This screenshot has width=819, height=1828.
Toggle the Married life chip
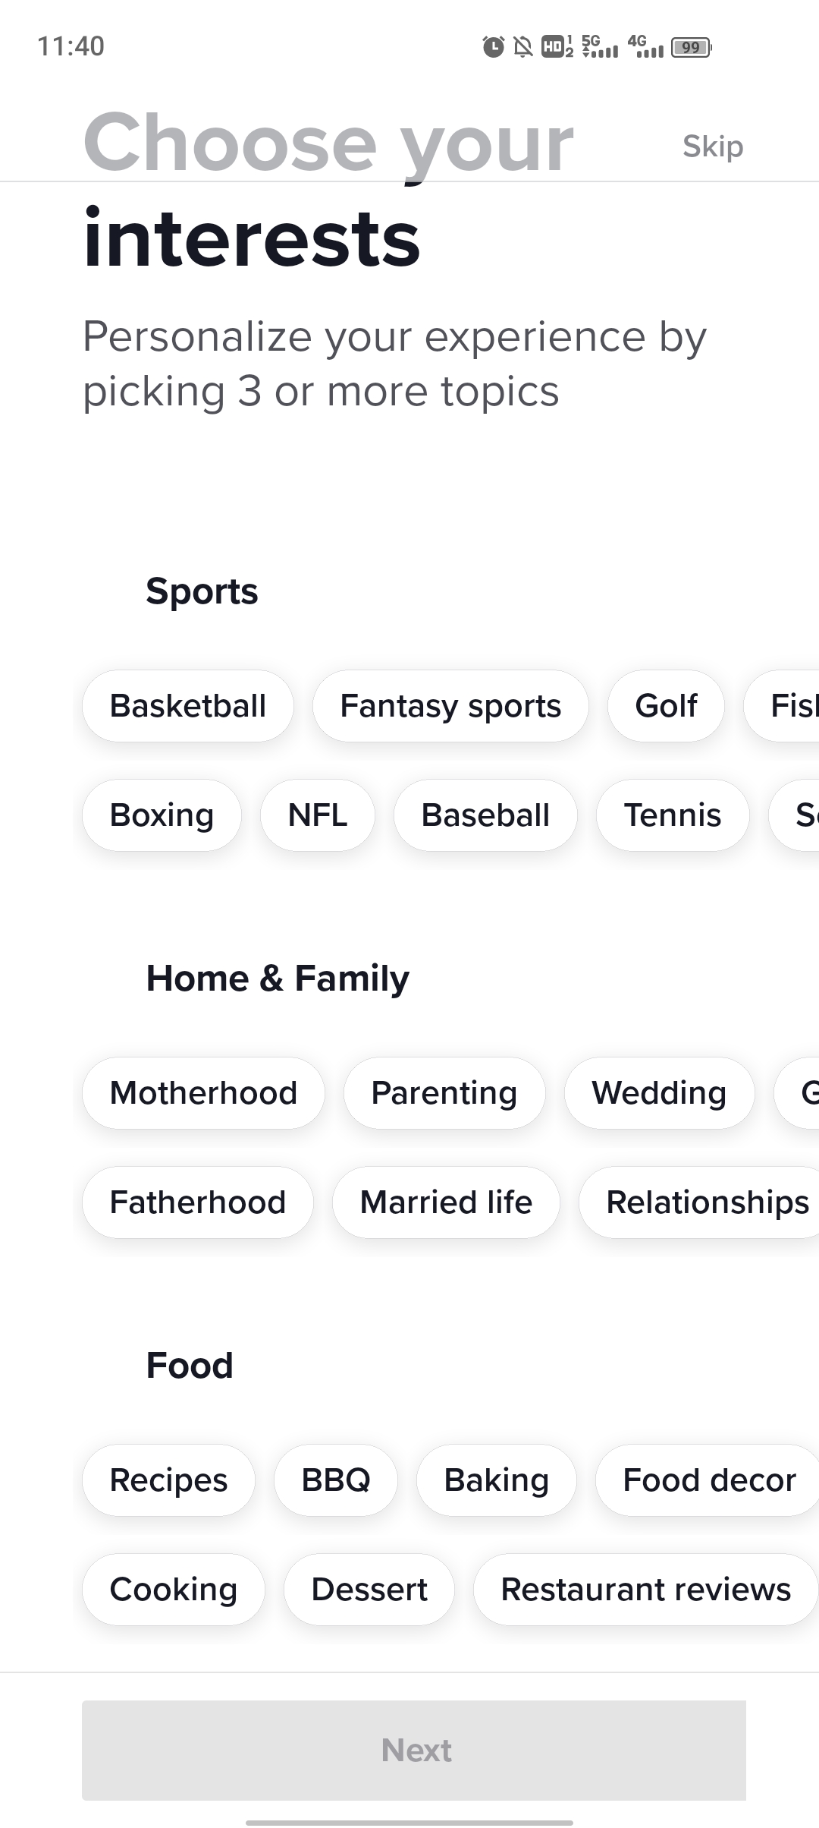[446, 1202]
